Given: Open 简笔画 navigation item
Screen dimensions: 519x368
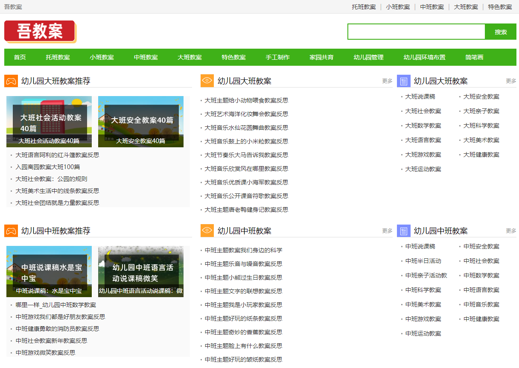Looking at the screenshot, I should pos(475,57).
